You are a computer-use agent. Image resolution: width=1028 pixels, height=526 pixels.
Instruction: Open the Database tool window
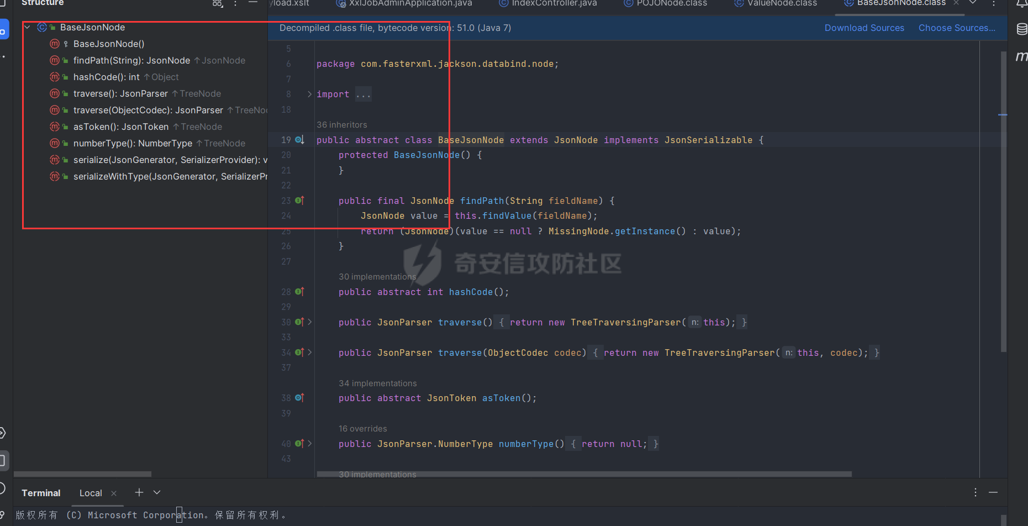click(x=1021, y=28)
